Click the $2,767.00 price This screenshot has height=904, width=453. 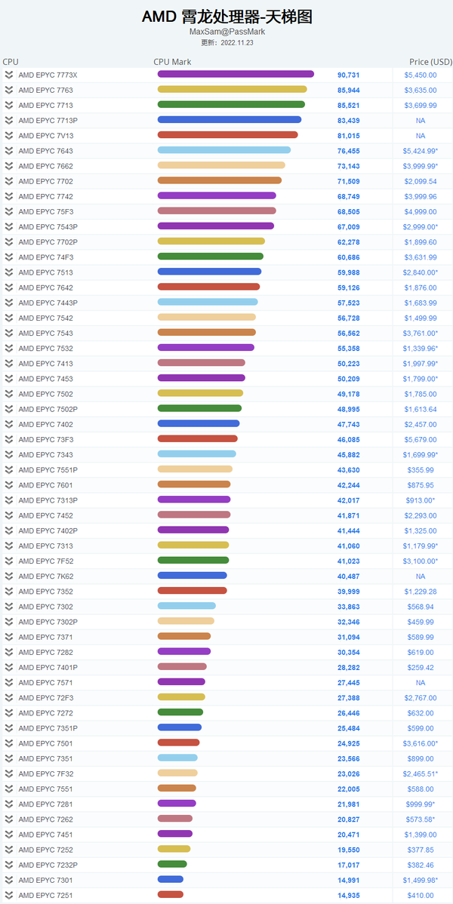[420, 697]
